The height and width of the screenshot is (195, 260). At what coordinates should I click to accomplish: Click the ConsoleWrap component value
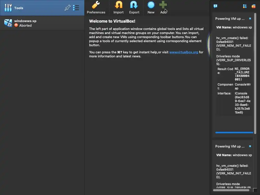(243, 86)
